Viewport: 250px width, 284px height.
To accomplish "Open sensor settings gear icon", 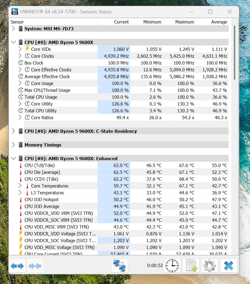I will click(210, 266).
